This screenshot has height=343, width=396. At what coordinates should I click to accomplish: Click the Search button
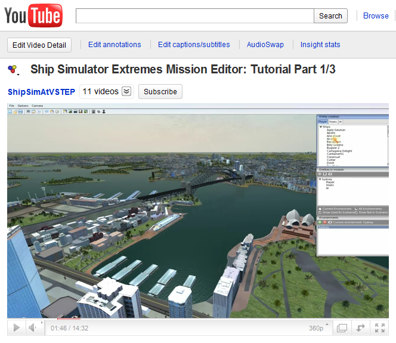330,16
